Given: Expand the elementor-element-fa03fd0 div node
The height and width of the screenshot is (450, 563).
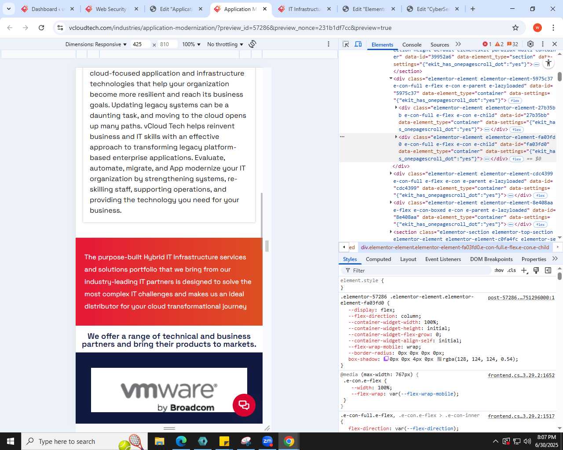Looking at the screenshot, I should (x=396, y=137).
